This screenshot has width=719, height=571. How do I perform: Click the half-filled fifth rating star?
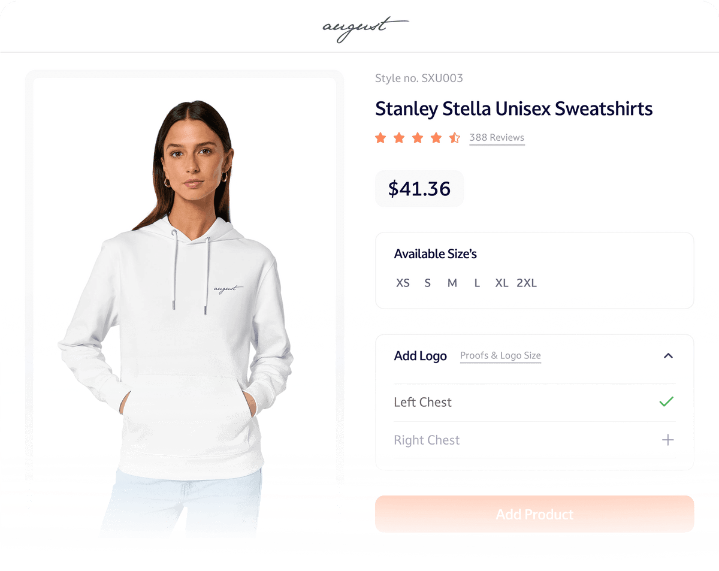455,138
